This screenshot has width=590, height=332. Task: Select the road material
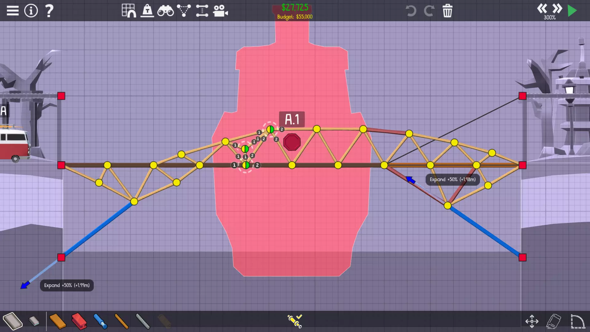pos(13,321)
